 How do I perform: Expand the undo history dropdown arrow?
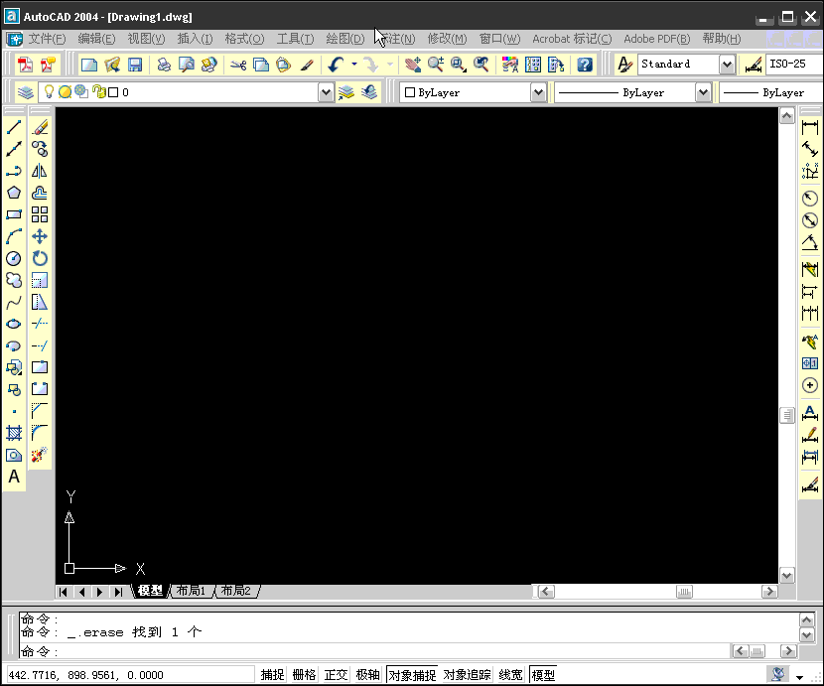click(x=354, y=65)
